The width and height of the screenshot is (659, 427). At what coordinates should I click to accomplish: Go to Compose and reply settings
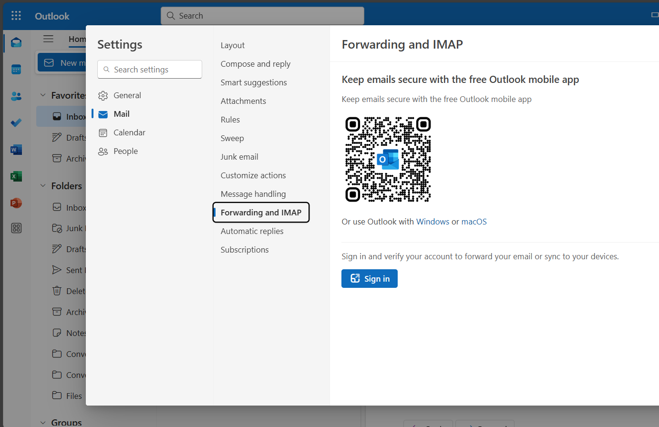[x=256, y=64]
